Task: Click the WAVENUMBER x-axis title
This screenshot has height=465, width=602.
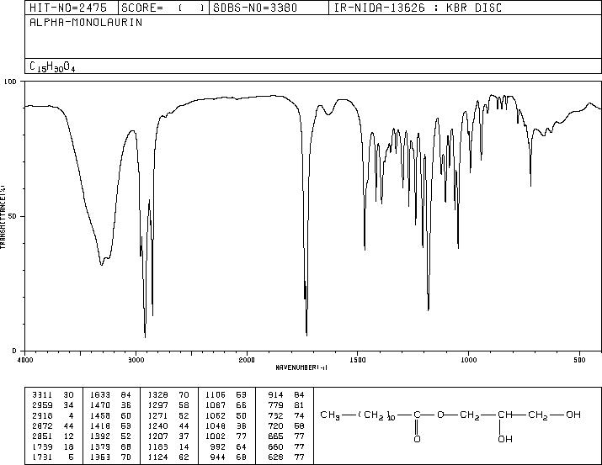Action: coord(301,367)
